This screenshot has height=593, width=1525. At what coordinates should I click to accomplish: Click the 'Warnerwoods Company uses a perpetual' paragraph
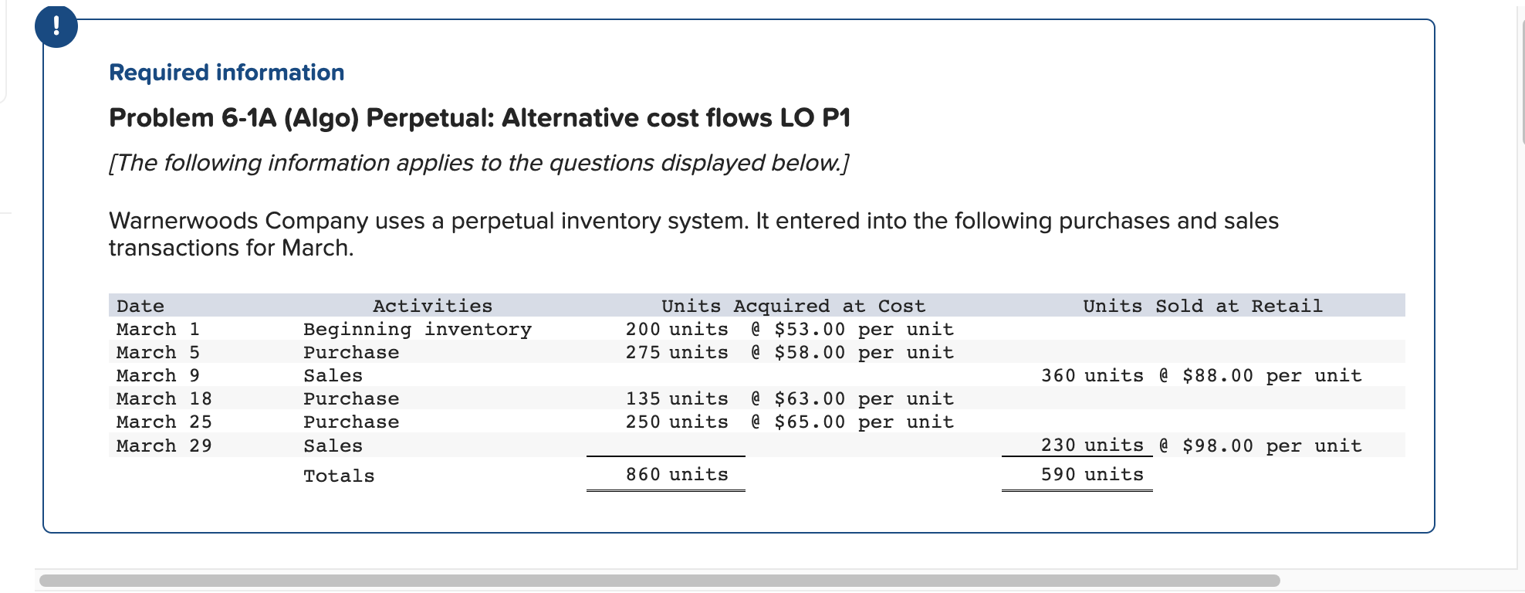click(694, 234)
